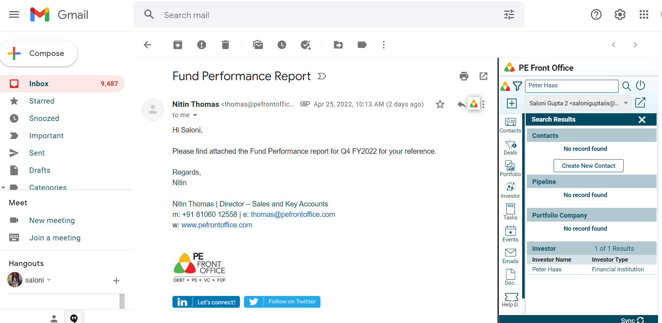Star the Fund Performance Report email
Image resolution: width=662 pixels, height=323 pixels.
click(x=440, y=104)
